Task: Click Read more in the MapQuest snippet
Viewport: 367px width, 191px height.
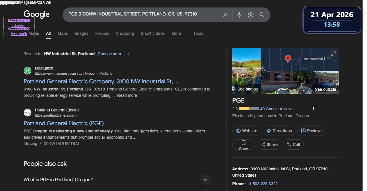Action: tap(127, 95)
